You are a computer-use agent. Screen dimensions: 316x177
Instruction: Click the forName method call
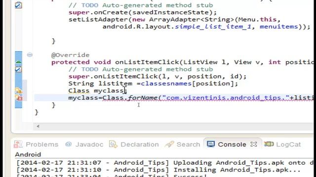(143, 98)
